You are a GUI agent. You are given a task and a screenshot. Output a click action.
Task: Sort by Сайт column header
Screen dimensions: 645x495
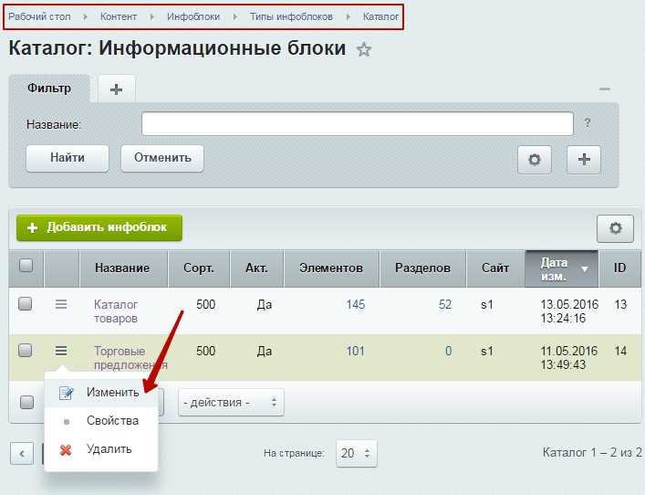495,269
